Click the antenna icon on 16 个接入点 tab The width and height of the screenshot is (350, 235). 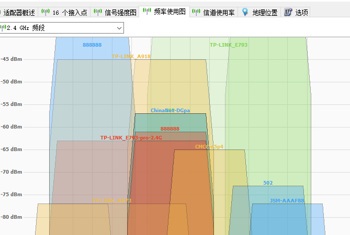(46, 12)
